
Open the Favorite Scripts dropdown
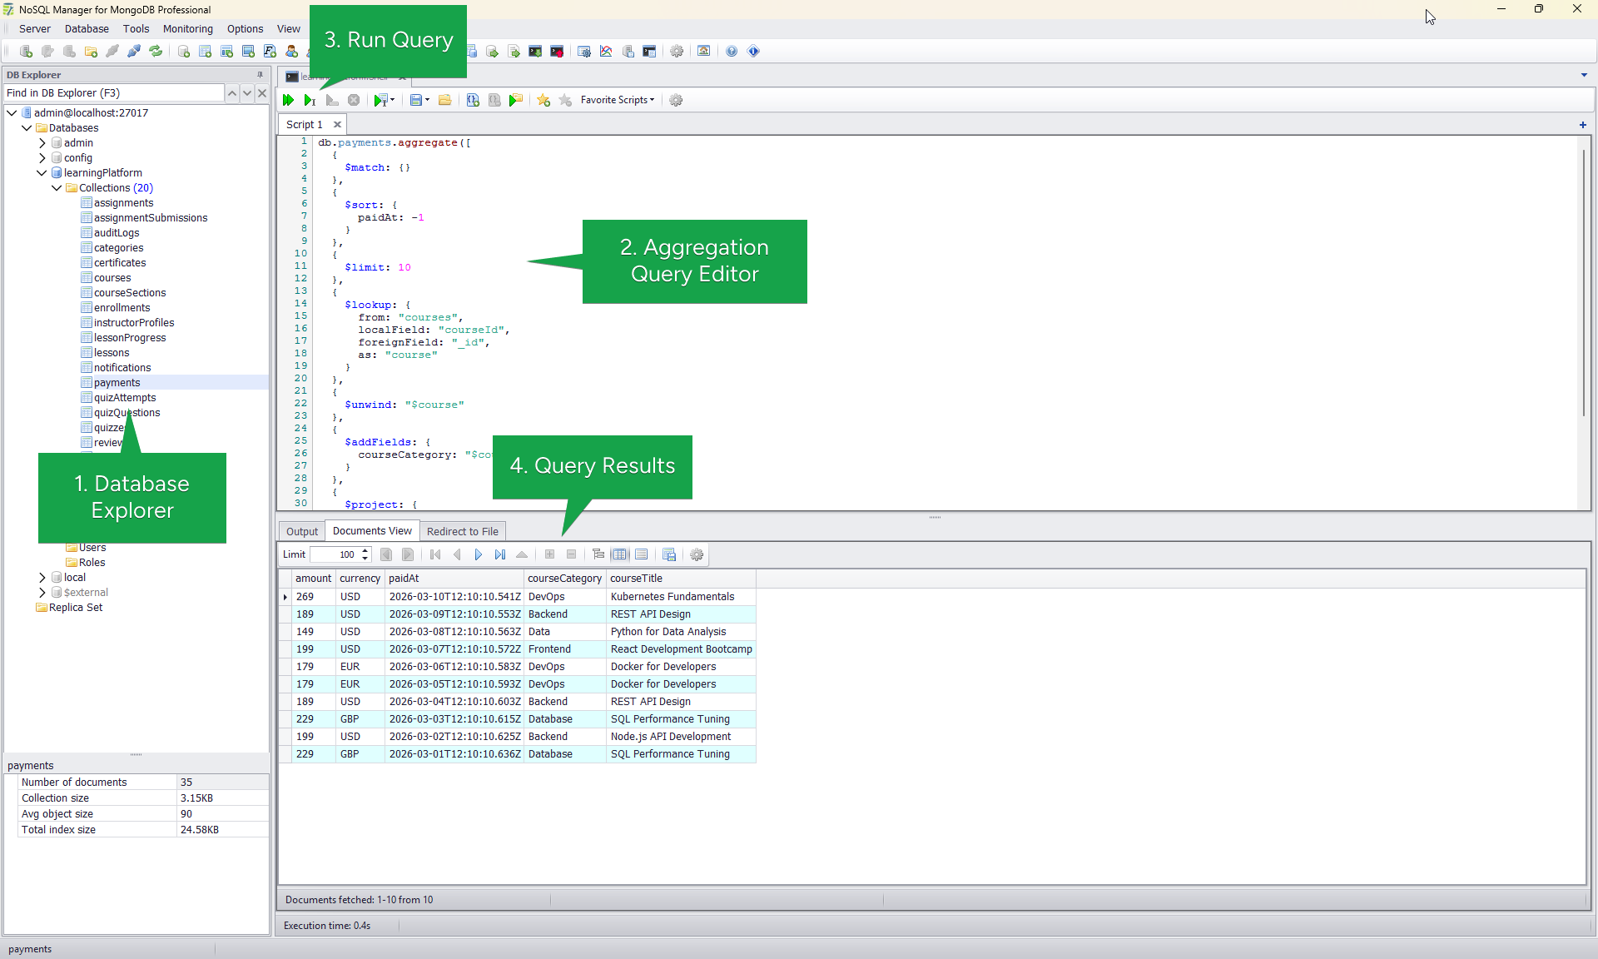click(x=618, y=100)
